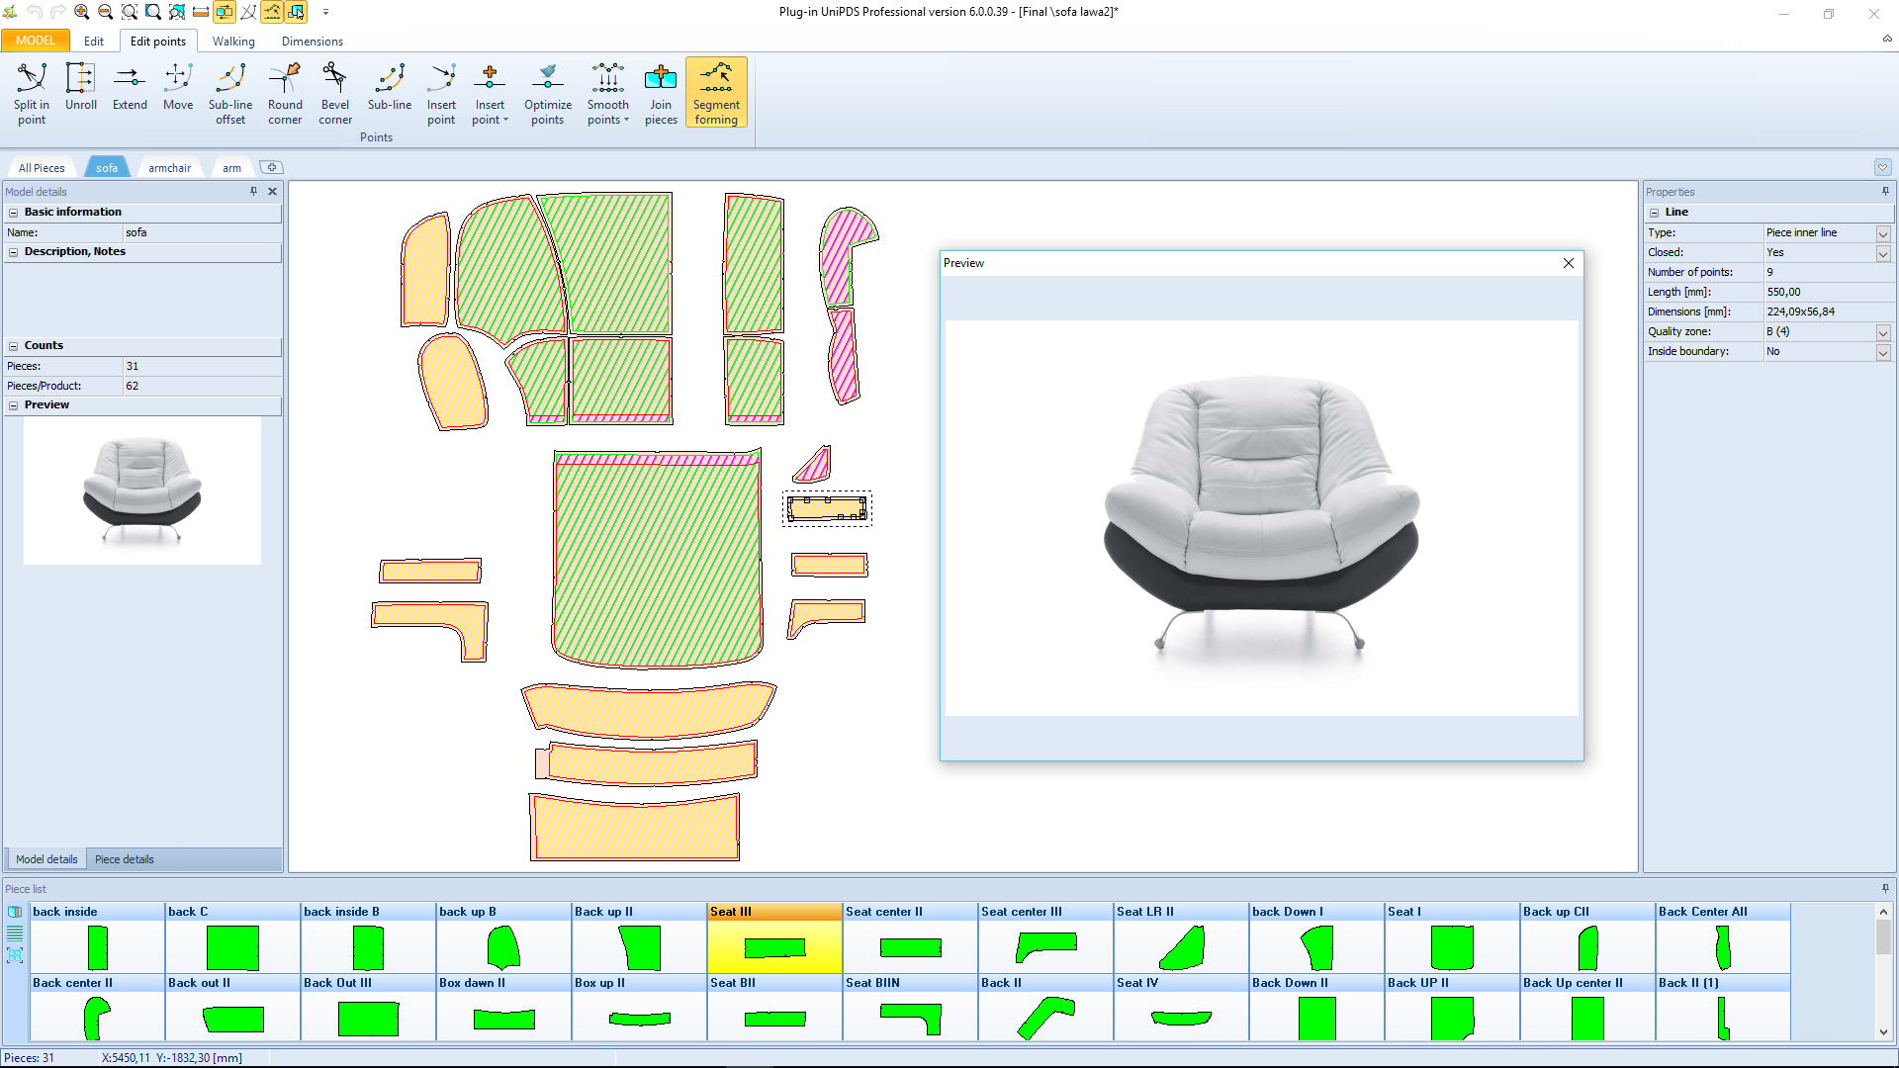Switch to the sofa tab
Viewport: 1899px width, 1068px height.
coord(106,167)
